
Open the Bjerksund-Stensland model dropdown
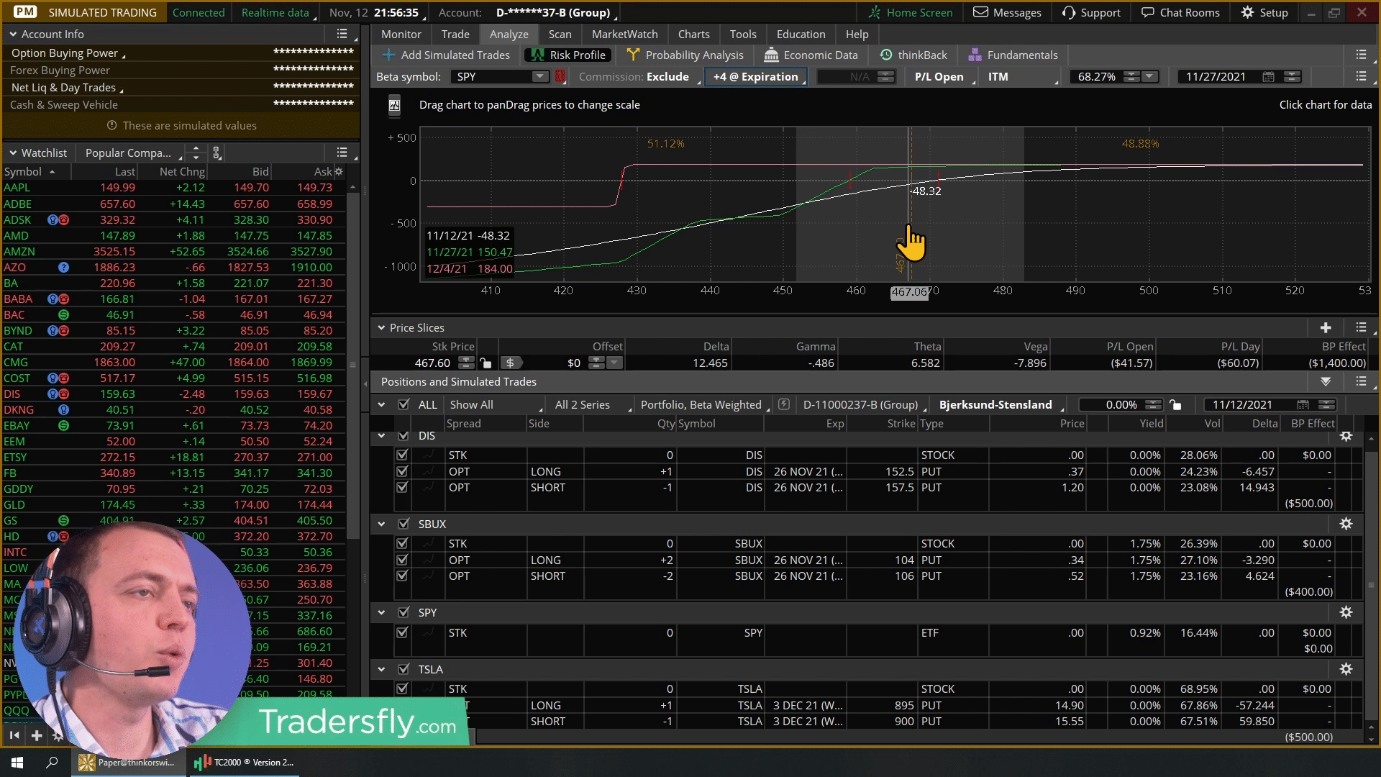(1000, 404)
